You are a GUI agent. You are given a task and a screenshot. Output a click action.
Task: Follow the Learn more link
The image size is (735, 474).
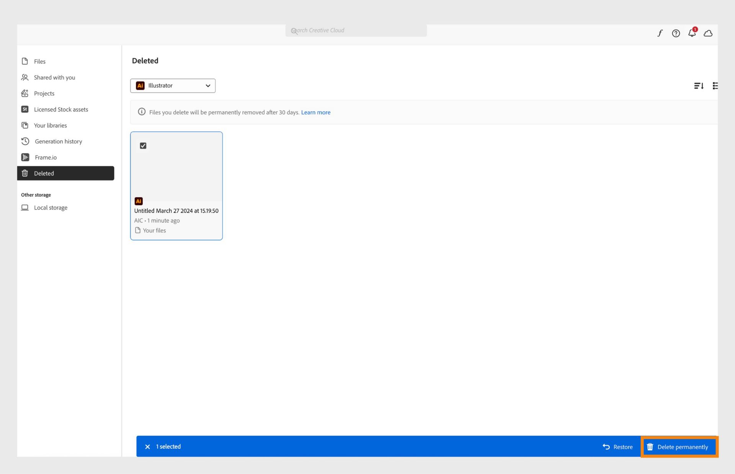(x=316, y=112)
